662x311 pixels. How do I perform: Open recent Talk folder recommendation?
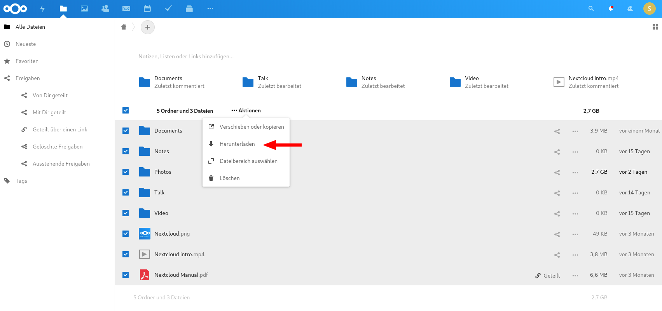(272, 82)
